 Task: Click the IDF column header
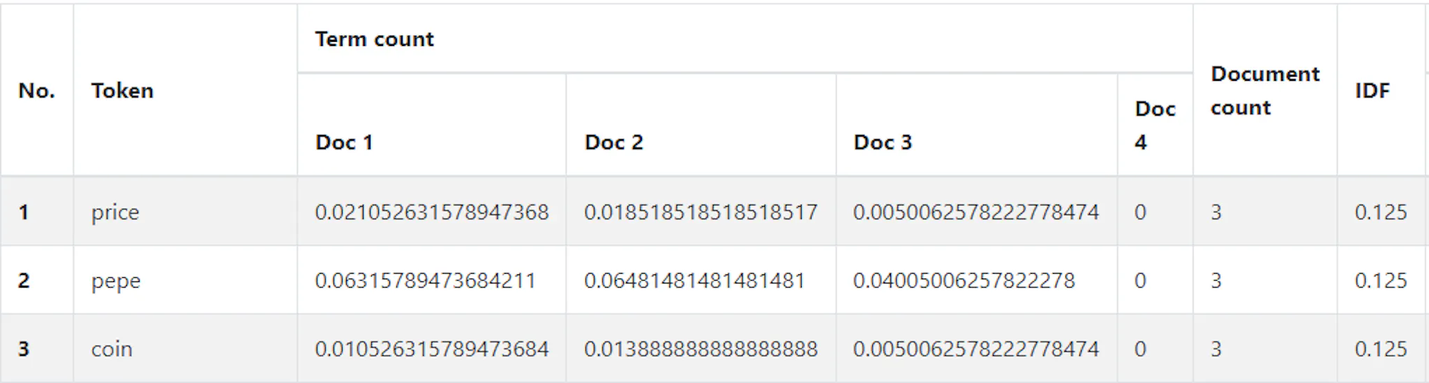coord(1372,91)
